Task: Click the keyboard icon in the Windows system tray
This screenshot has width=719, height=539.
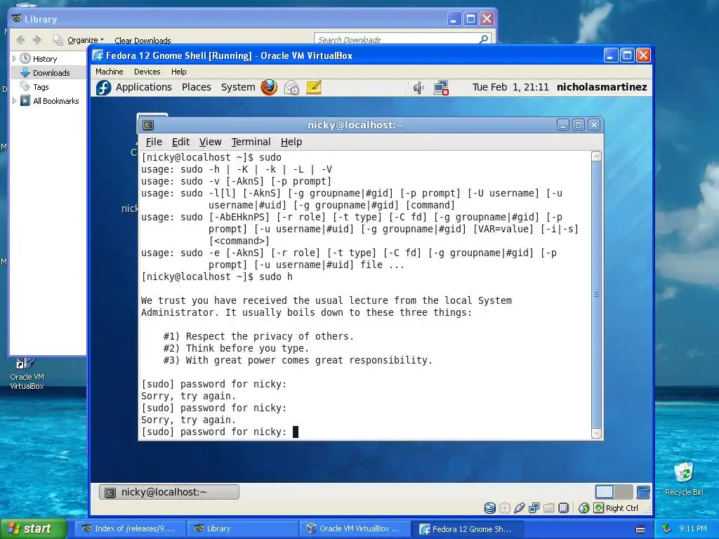Action: [640, 529]
